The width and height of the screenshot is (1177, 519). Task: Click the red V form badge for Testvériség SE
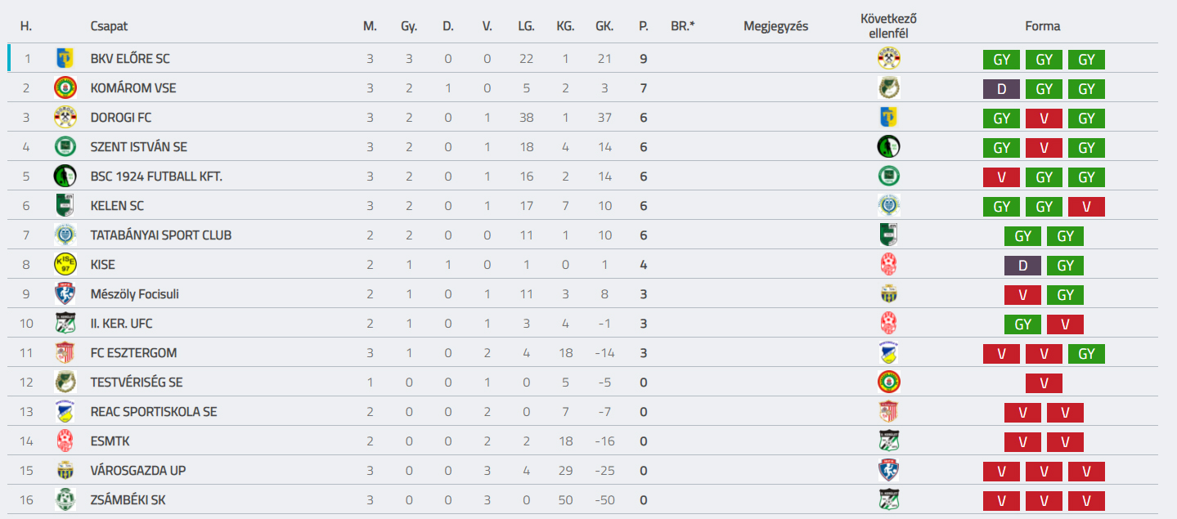point(1044,383)
